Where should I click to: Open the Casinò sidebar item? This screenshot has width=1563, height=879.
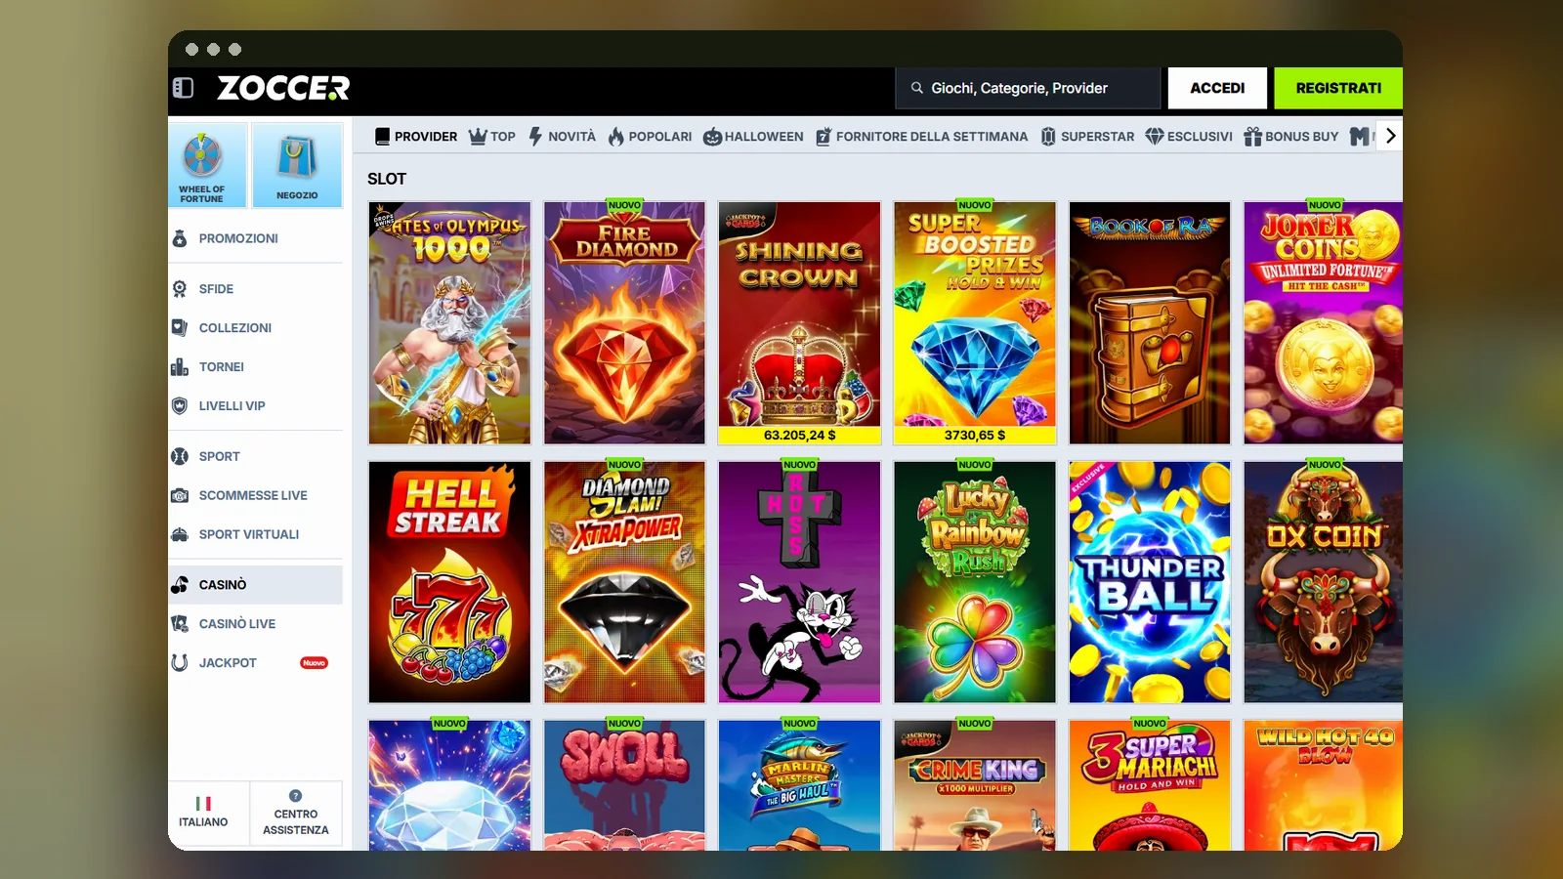coord(256,585)
